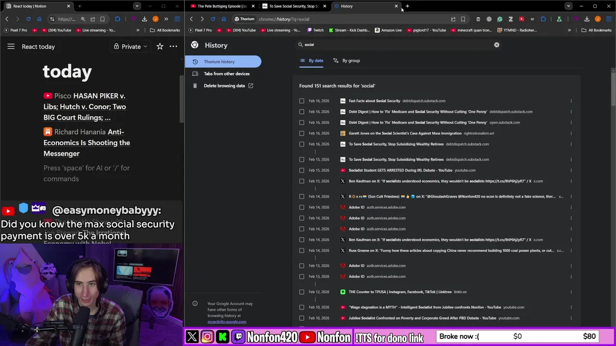Open the extensions puzzle icon in History window
616x346 pixels.
tap(543, 19)
